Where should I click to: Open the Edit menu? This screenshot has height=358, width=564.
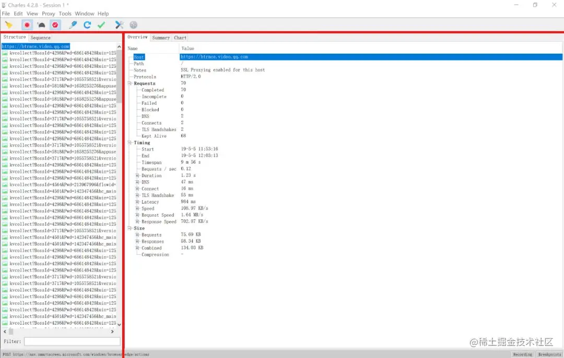tap(18, 14)
